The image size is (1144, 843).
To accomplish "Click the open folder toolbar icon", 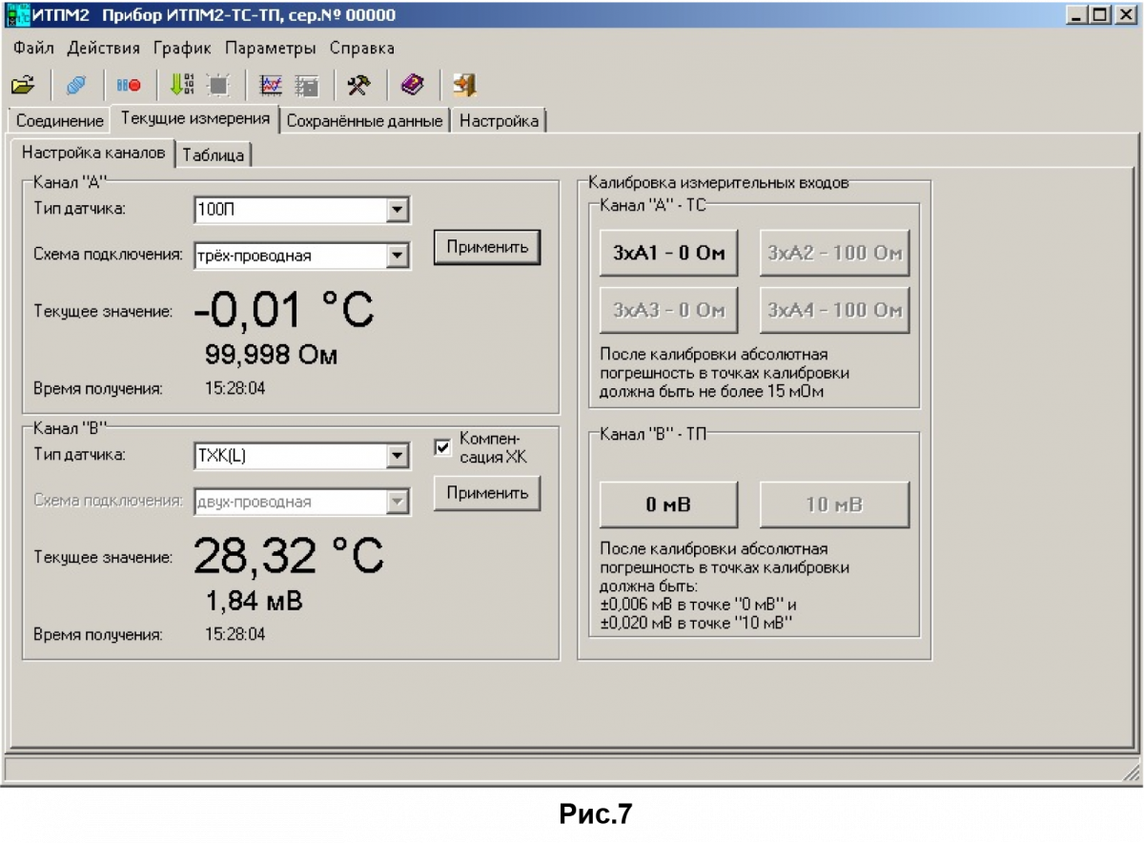I will pos(23,86).
